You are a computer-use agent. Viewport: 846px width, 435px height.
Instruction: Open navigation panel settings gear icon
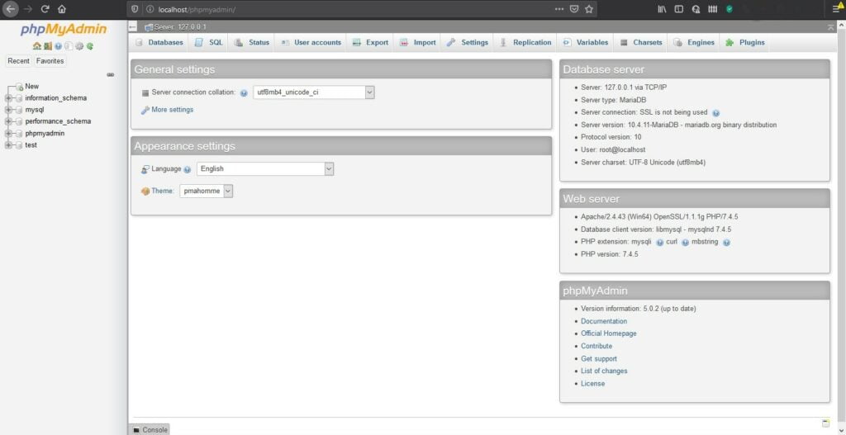(x=79, y=46)
